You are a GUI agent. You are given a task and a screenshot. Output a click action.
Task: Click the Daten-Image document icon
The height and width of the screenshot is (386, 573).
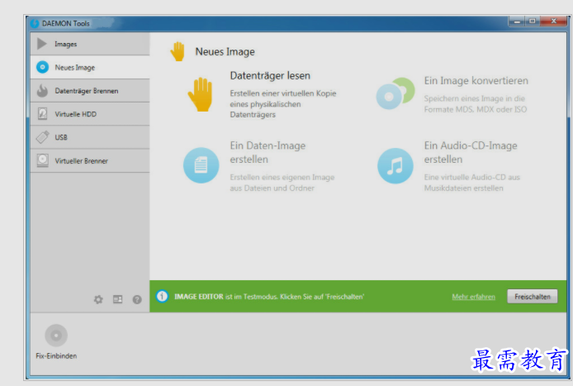(201, 165)
